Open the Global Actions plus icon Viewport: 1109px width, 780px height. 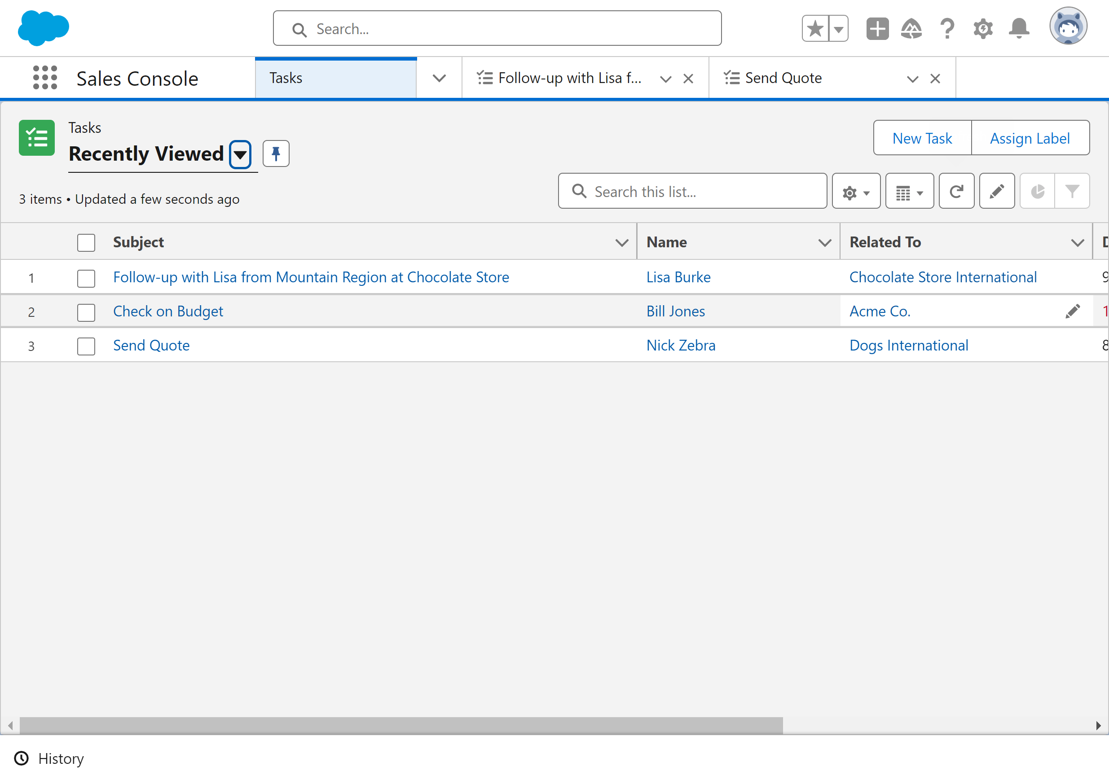pyautogui.click(x=877, y=28)
